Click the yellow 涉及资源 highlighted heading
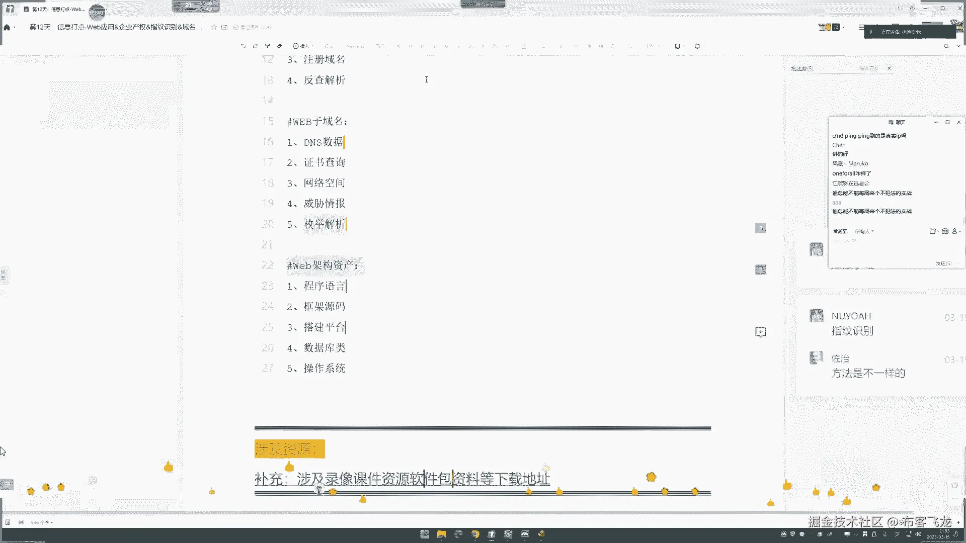Screen dimensions: 966x543 [289, 448]
